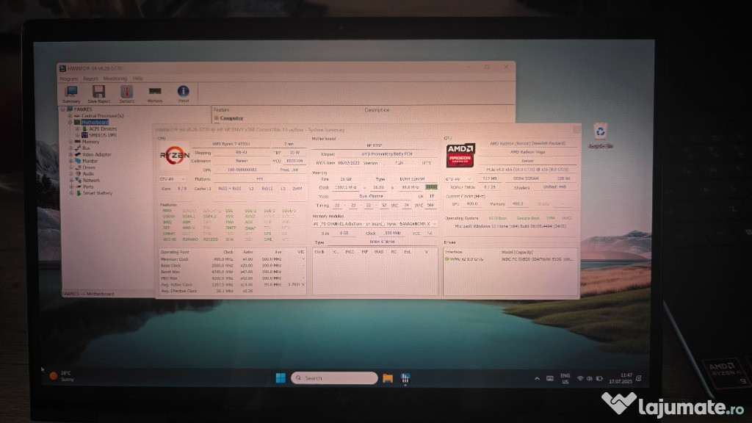The height and width of the screenshot is (423, 752).
Task: Open the Report menu
Action: (90, 79)
